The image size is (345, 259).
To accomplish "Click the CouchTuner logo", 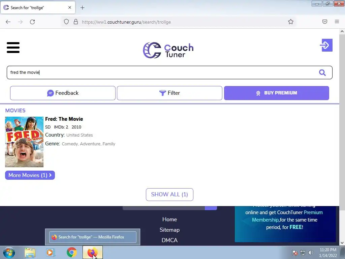I will click(x=168, y=50).
